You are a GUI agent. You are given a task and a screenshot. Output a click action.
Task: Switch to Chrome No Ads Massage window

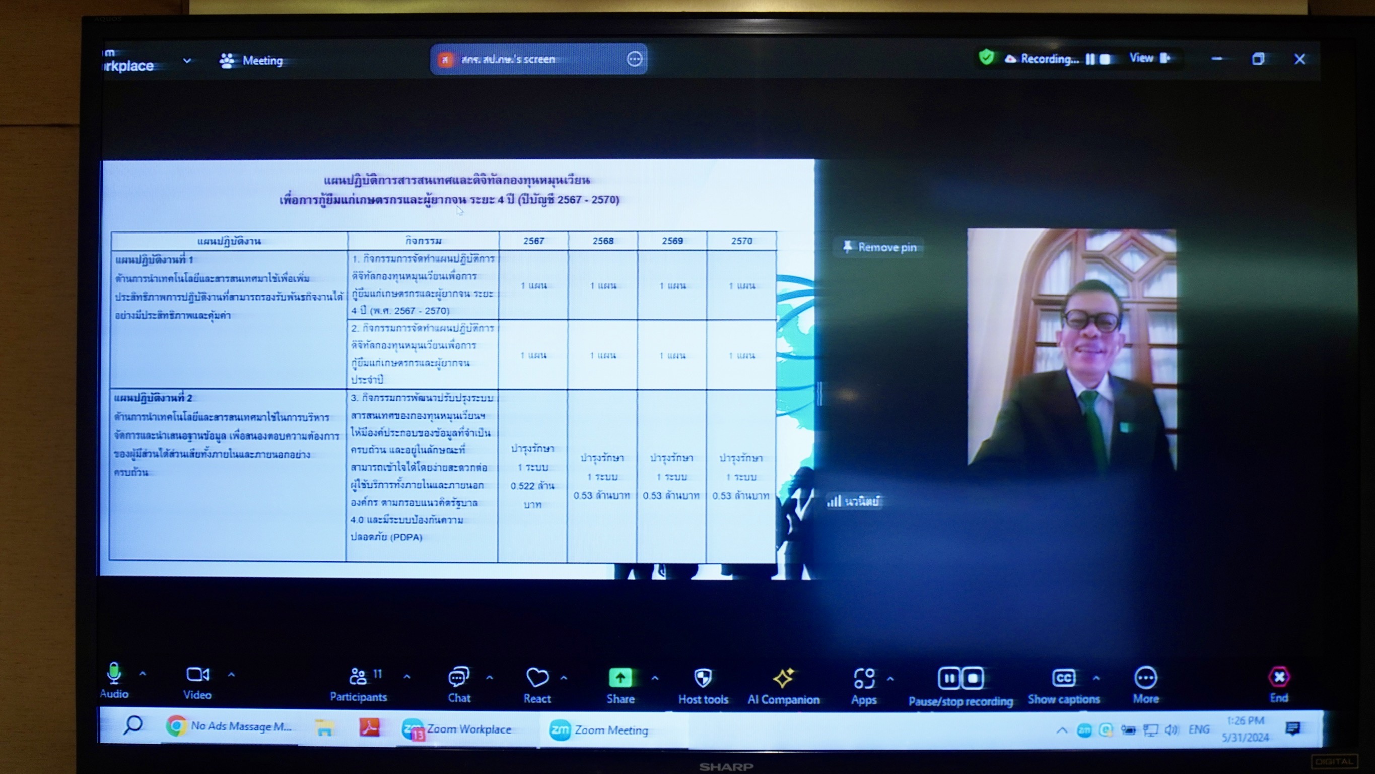point(230,726)
